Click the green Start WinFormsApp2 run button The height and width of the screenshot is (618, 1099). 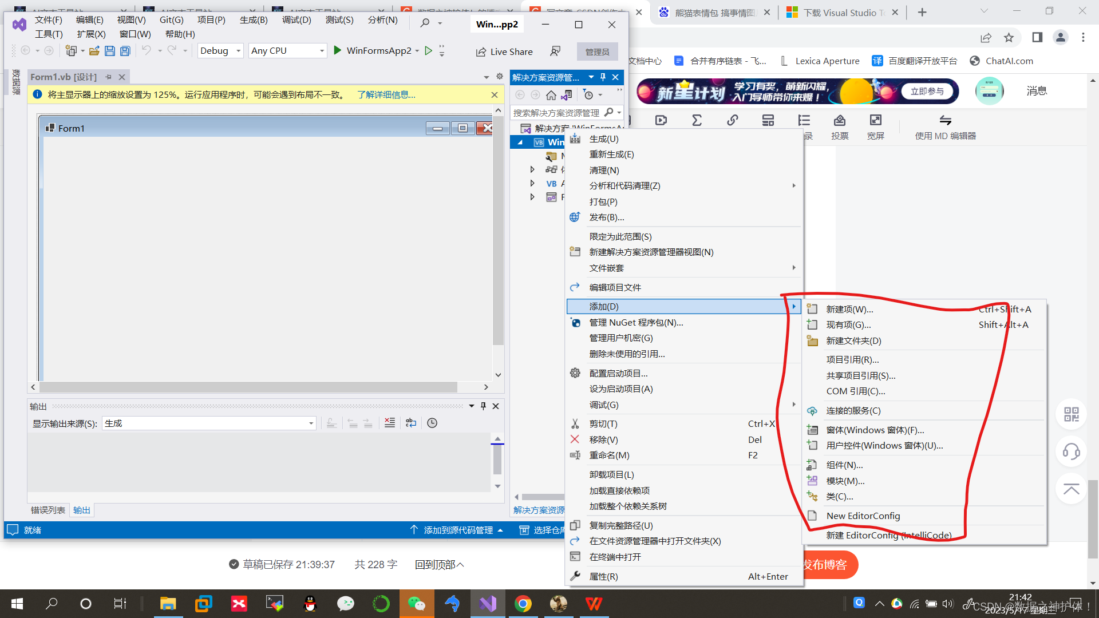(338, 50)
